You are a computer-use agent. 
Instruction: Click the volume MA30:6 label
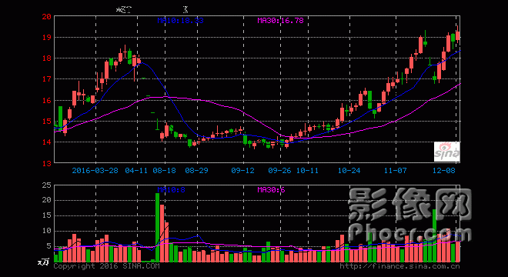[271, 190]
